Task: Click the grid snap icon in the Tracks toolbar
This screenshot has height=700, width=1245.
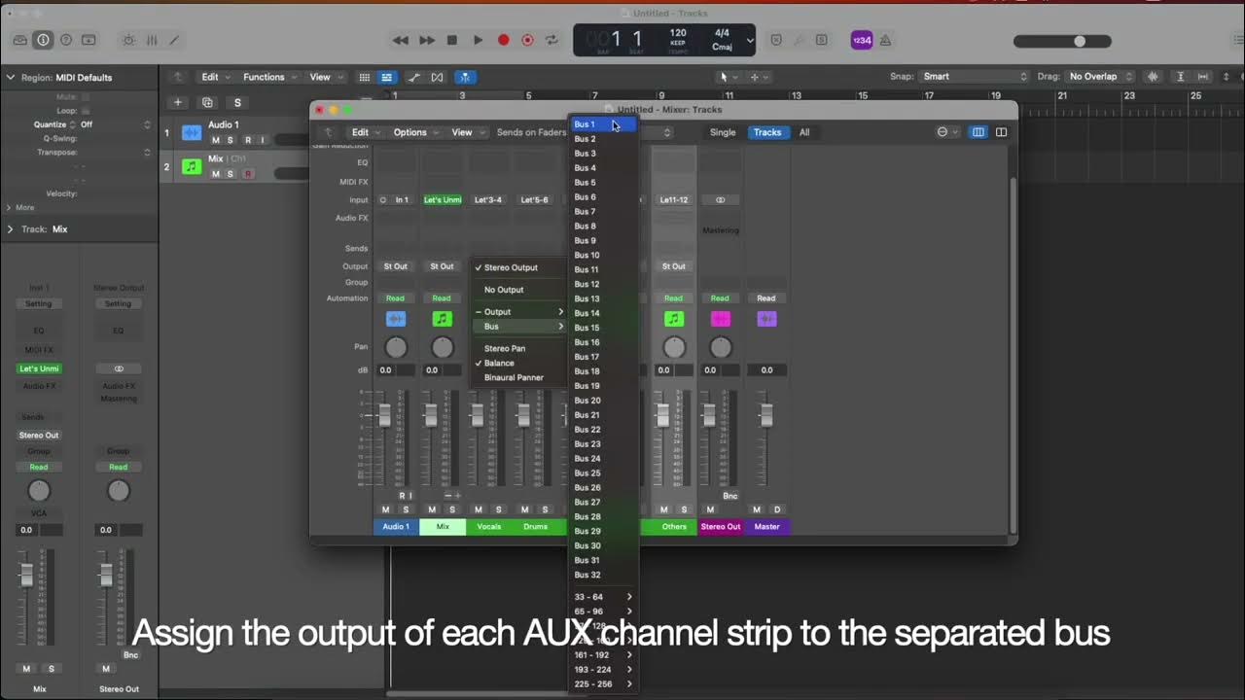Action: click(x=364, y=77)
